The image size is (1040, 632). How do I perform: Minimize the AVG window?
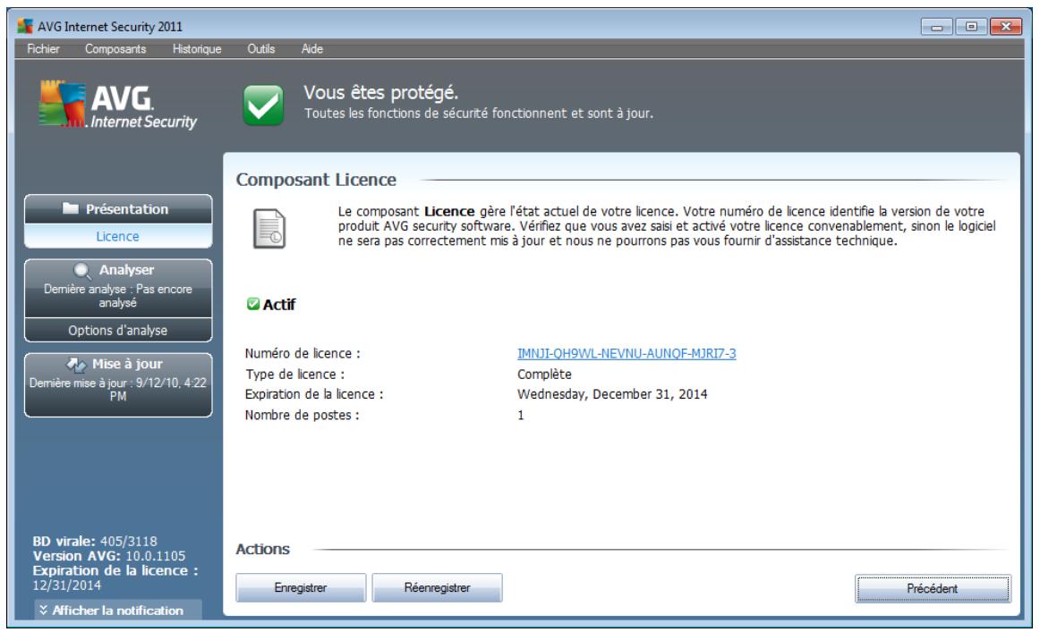click(937, 27)
